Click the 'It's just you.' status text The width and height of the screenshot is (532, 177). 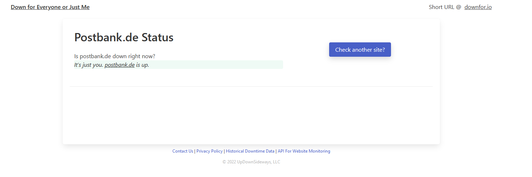(x=88, y=65)
